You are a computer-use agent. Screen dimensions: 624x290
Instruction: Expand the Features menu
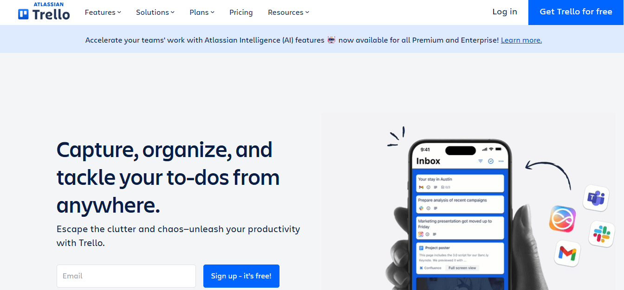[103, 13]
